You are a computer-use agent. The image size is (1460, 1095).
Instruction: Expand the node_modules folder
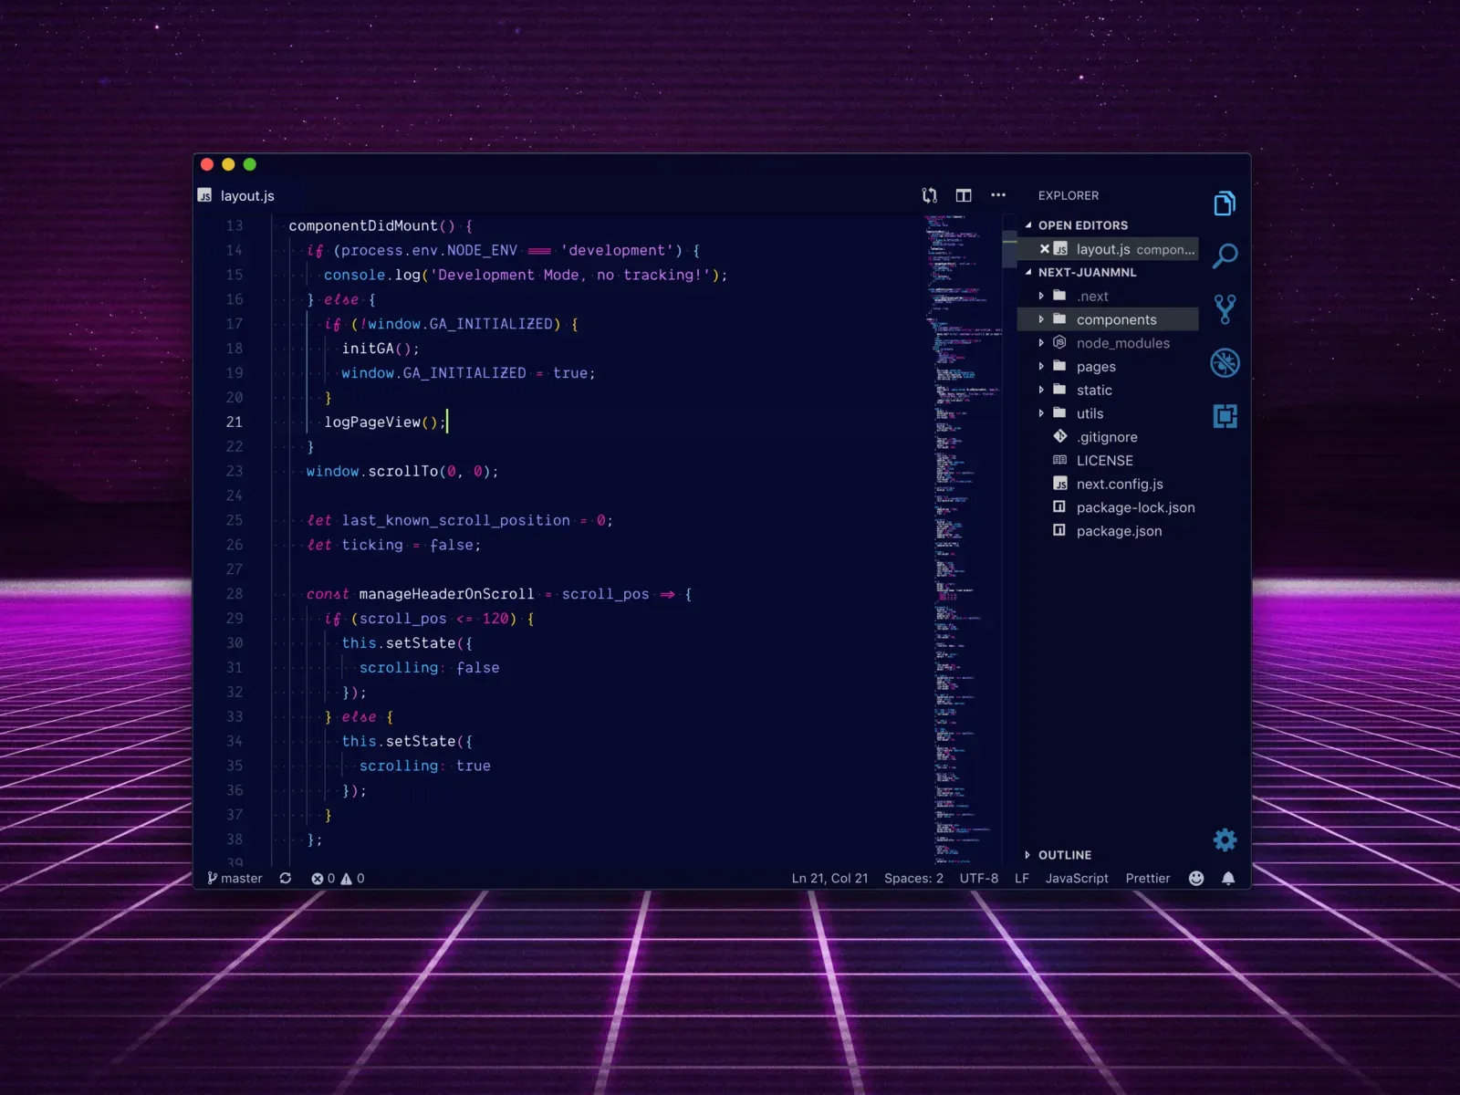(1043, 343)
